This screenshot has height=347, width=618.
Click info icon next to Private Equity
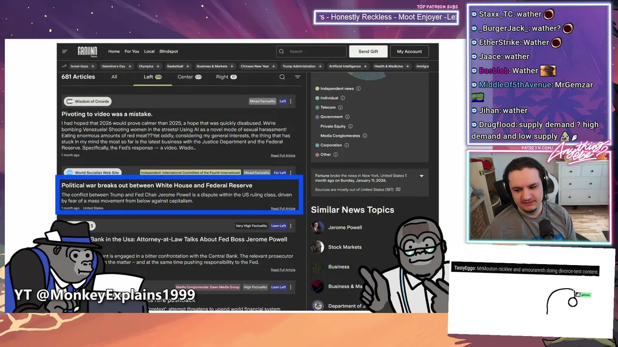(x=350, y=126)
